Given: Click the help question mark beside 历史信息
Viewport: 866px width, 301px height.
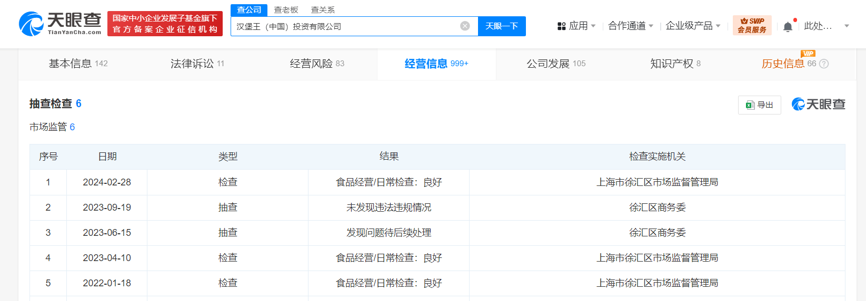Looking at the screenshot, I should (824, 64).
